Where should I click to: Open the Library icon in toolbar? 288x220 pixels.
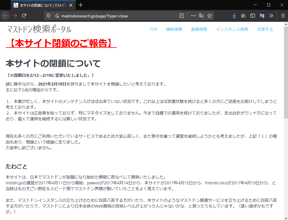tap(243, 16)
